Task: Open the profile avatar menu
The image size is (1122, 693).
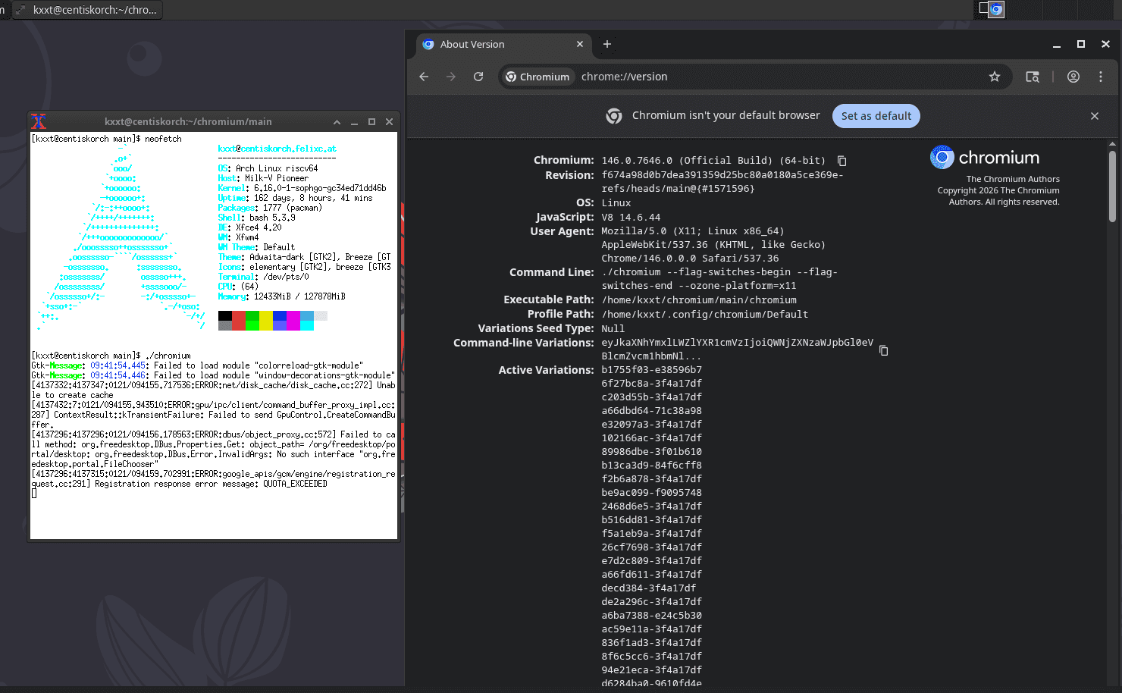Action: [1073, 77]
